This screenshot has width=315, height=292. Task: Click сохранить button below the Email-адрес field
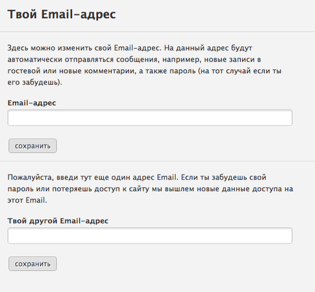pyautogui.click(x=32, y=146)
